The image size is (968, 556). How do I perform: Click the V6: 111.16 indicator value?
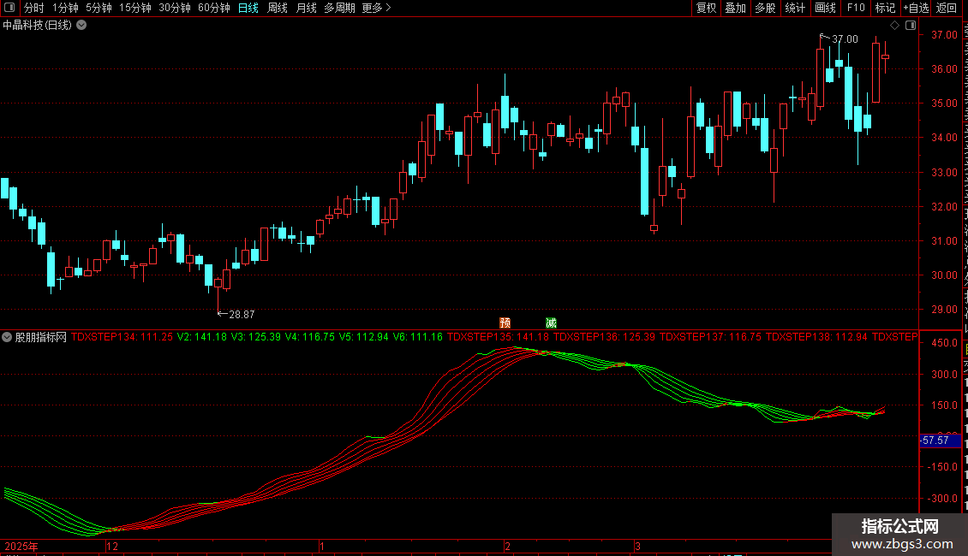[418, 337]
